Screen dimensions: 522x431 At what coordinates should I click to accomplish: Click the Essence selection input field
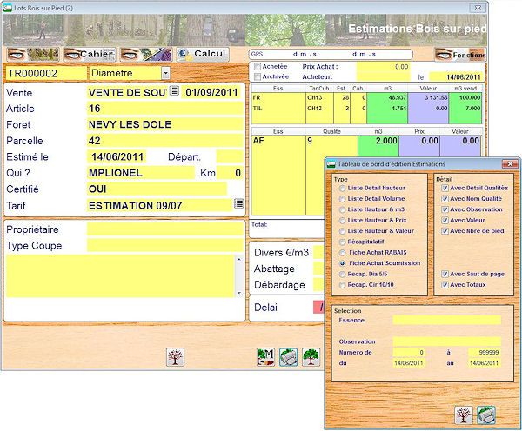pyautogui.click(x=447, y=321)
